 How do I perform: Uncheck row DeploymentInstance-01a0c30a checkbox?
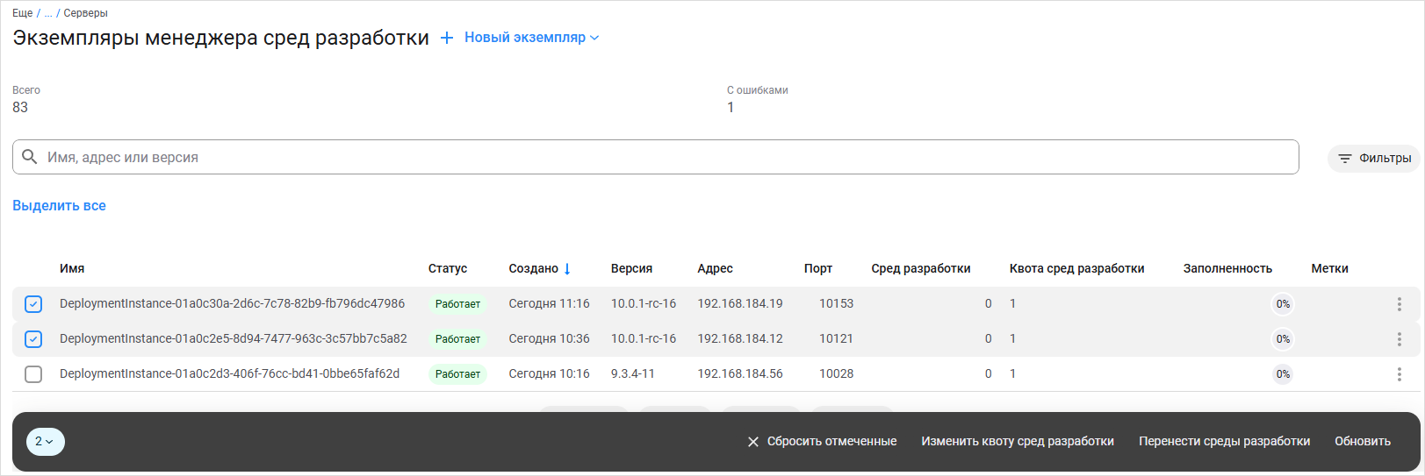33,304
